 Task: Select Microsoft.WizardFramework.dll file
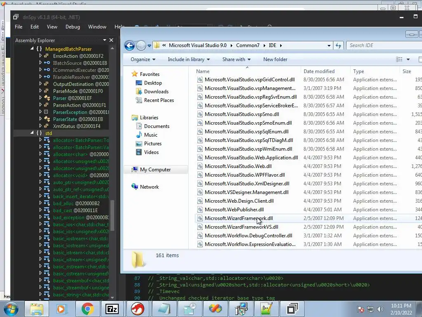coord(239,218)
